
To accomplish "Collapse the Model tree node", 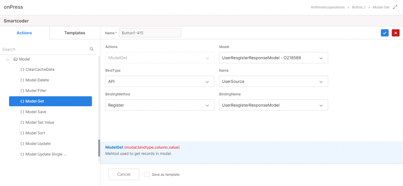I will [7, 59].
